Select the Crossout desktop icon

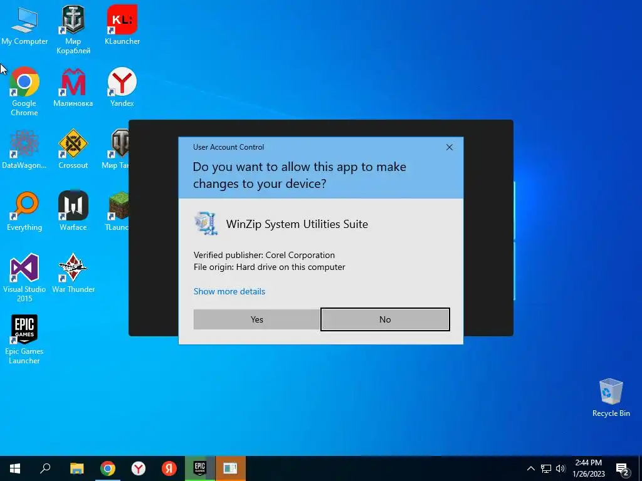pos(73,150)
